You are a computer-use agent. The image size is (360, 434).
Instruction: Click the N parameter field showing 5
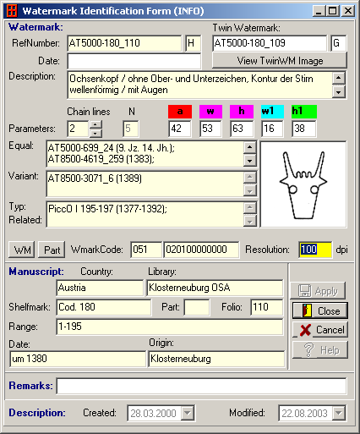pyautogui.click(x=130, y=129)
